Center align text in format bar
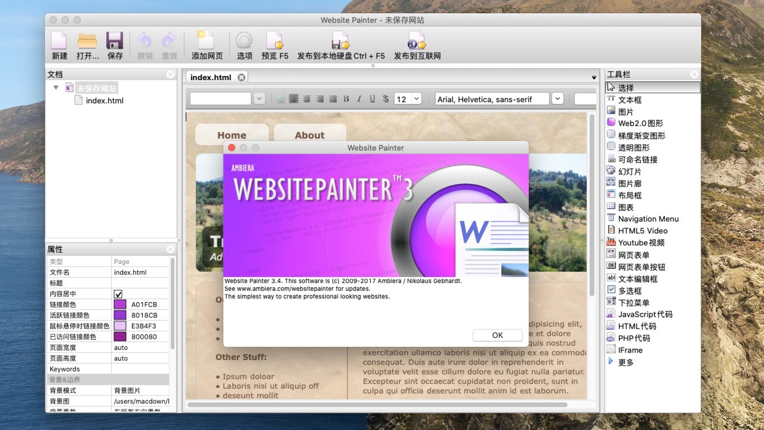This screenshot has width=764, height=430. pos(307,99)
